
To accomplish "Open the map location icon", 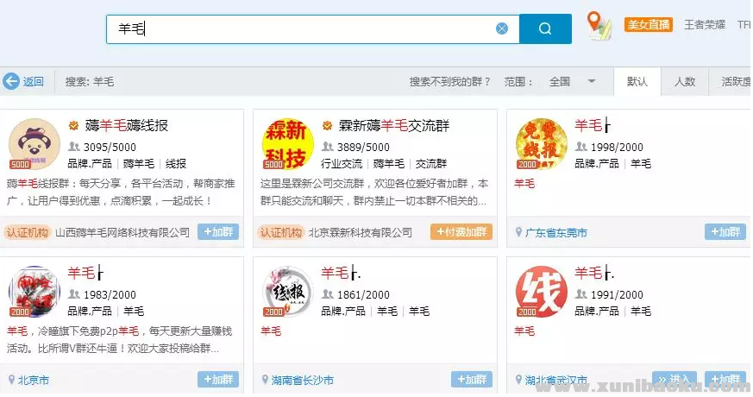I will point(599,25).
